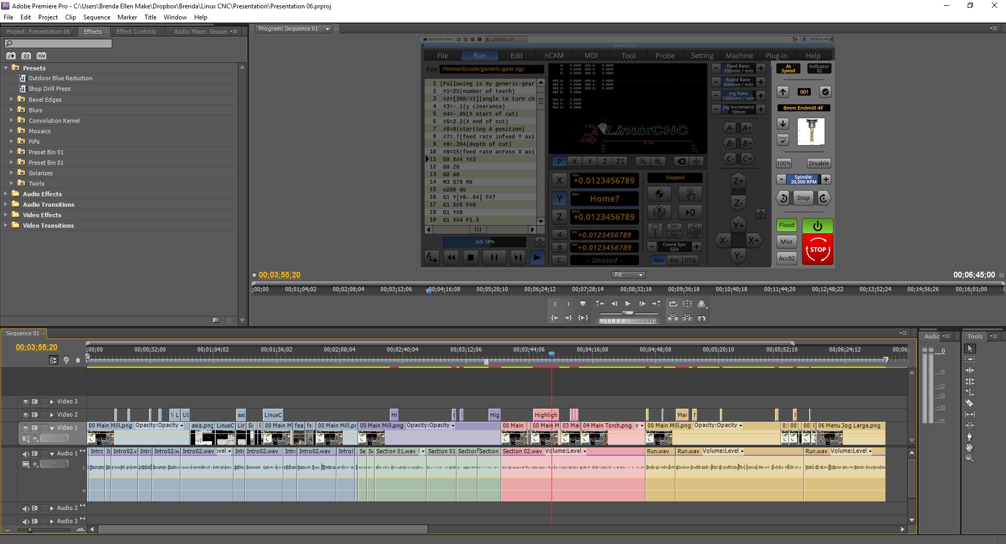Go to previous marker
This screenshot has width=1006, height=544.
pyautogui.click(x=600, y=304)
